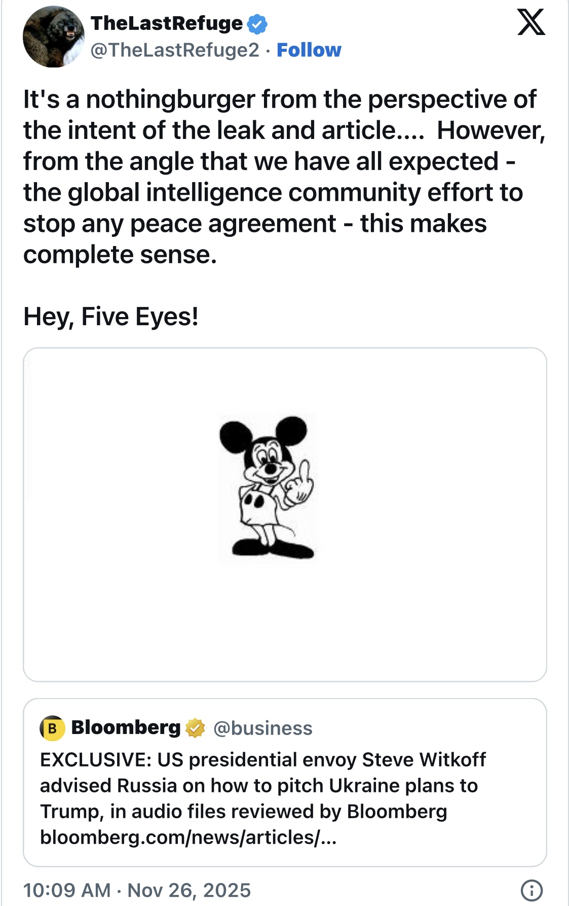Click the @TheLastRefuge2 handle
569x906 pixels.
click(175, 50)
